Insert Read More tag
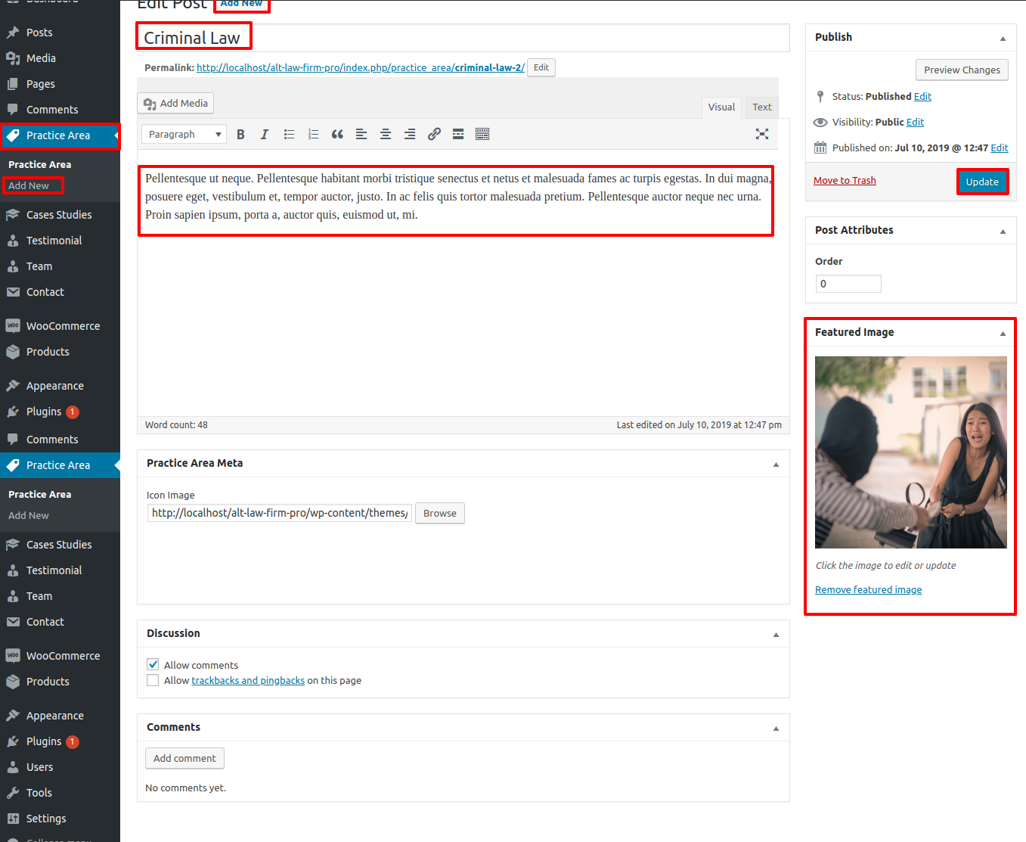 click(x=458, y=134)
